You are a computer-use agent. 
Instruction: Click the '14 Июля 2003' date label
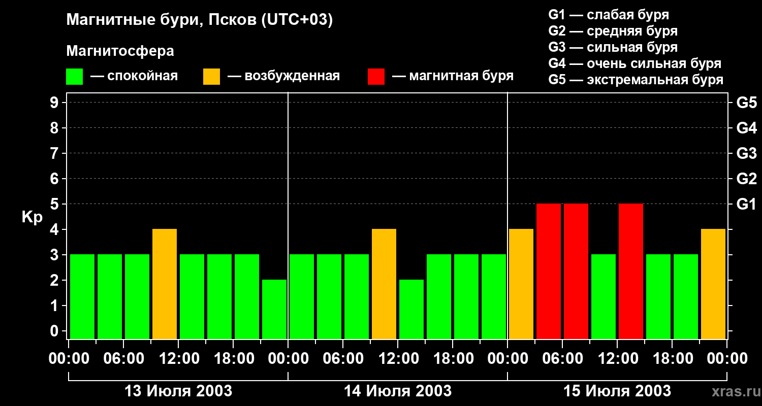pyautogui.click(x=398, y=391)
